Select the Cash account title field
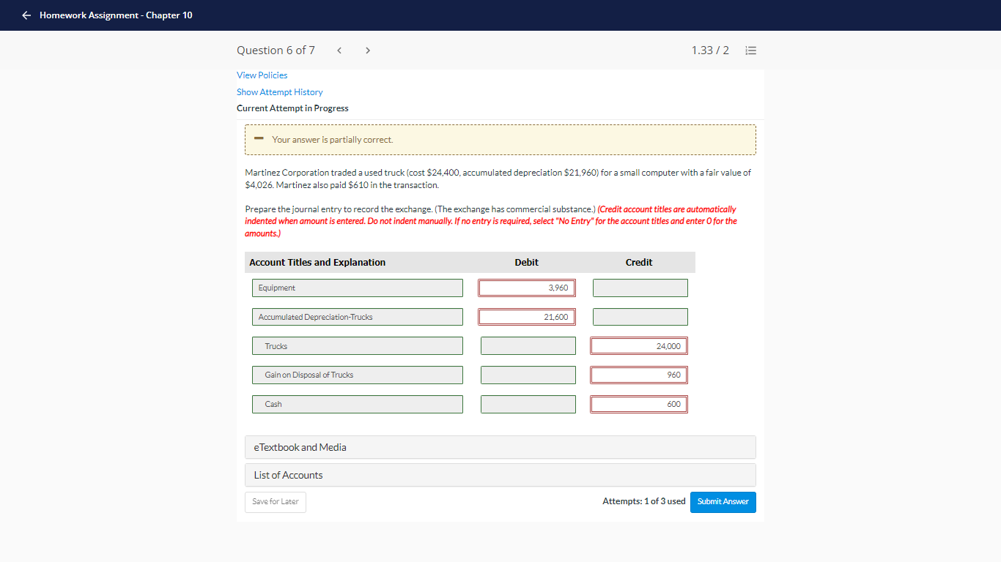The image size is (1001, 562). pos(358,404)
